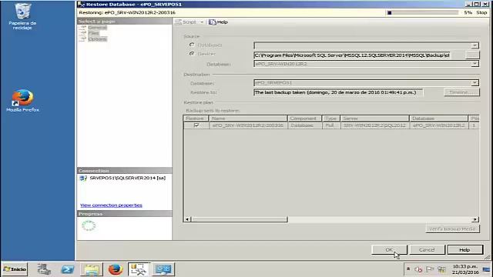Expand the Script dropdown arrow
This screenshot has height=277, width=493.
pos(202,22)
